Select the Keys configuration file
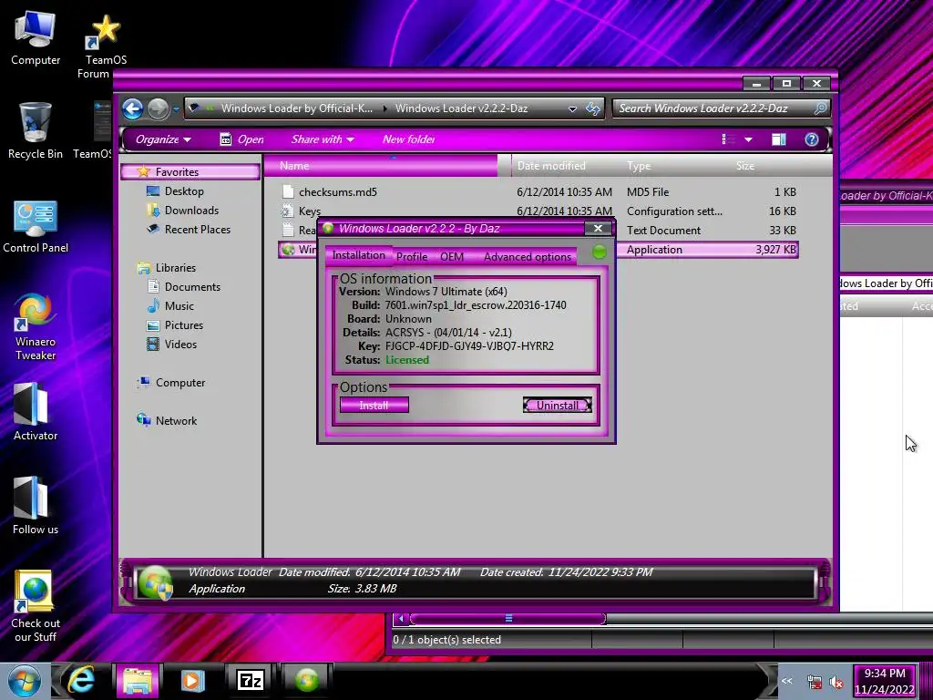Viewport: 933px width, 700px height. (x=302, y=211)
